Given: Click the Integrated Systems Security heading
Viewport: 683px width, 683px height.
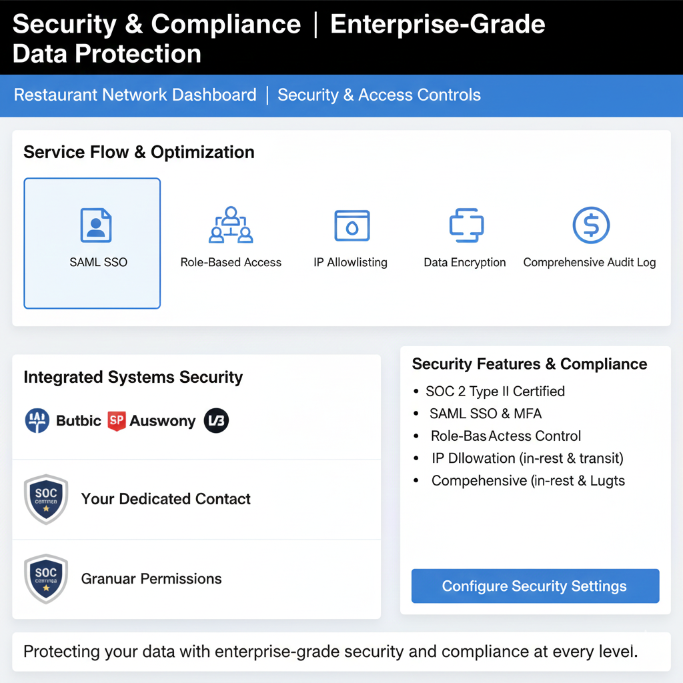Looking at the screenshot, I should coord(133,378).
